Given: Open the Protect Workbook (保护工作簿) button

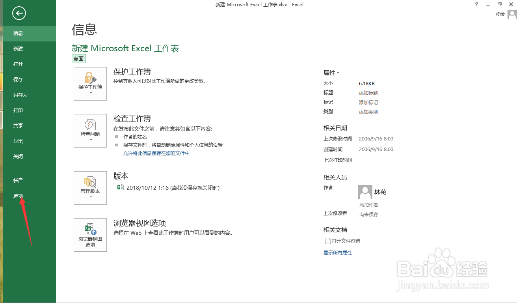Looking at the screenshot, I should (x=90, y=84).
